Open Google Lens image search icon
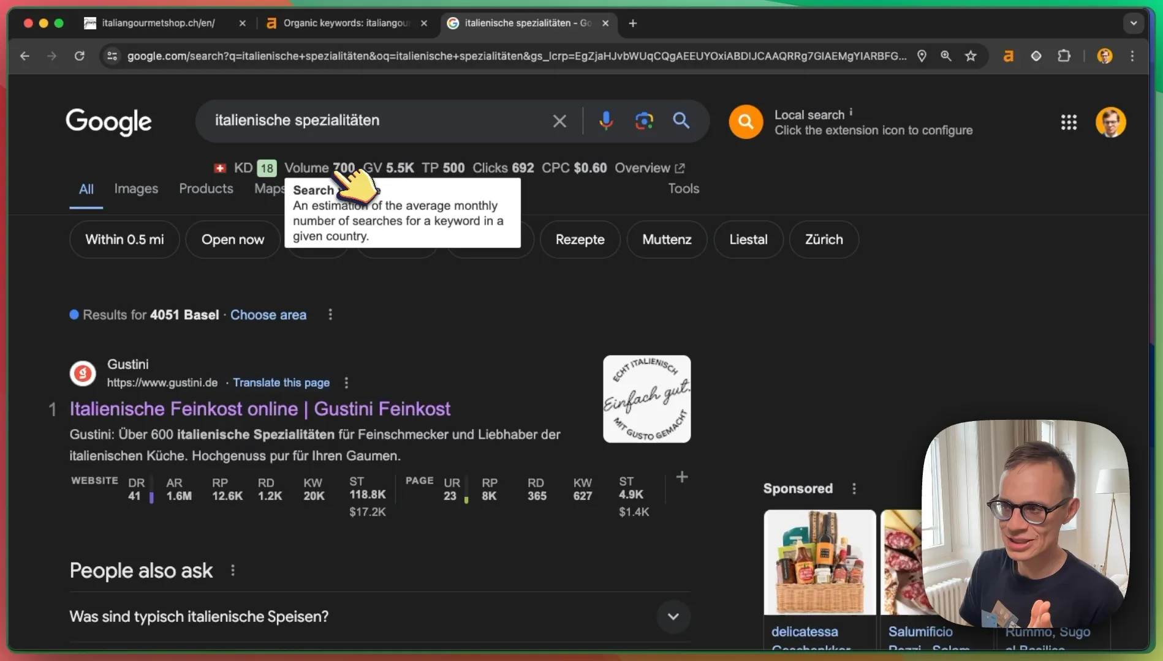Image resolution: width=1163 pixels, height=661 pixels. click(644, 121)
